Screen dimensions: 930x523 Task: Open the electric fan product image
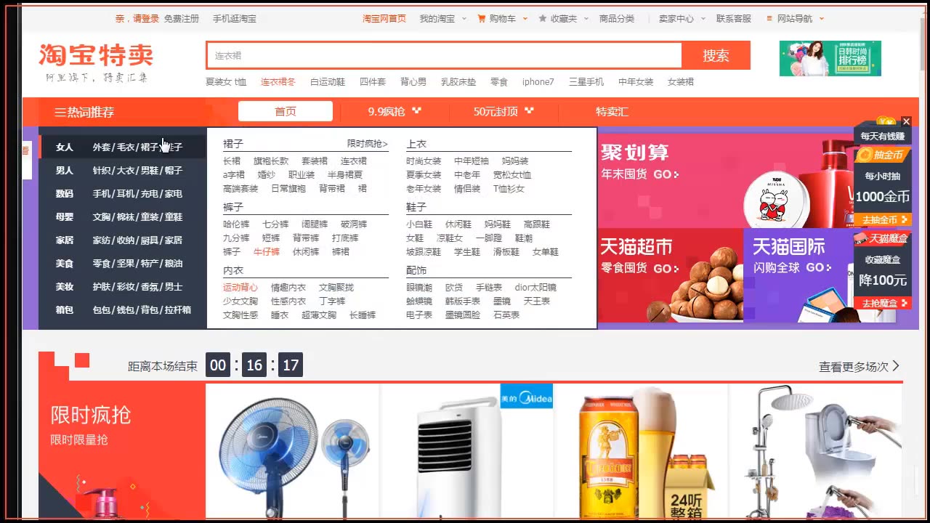click(x=292, y=452)
